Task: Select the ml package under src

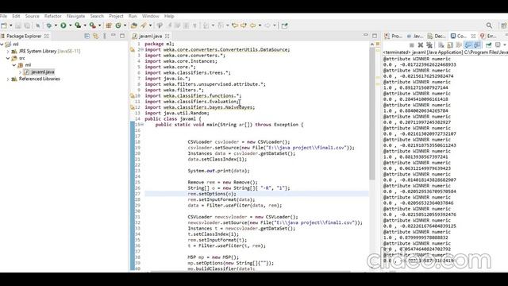Action: coord(28,65)
